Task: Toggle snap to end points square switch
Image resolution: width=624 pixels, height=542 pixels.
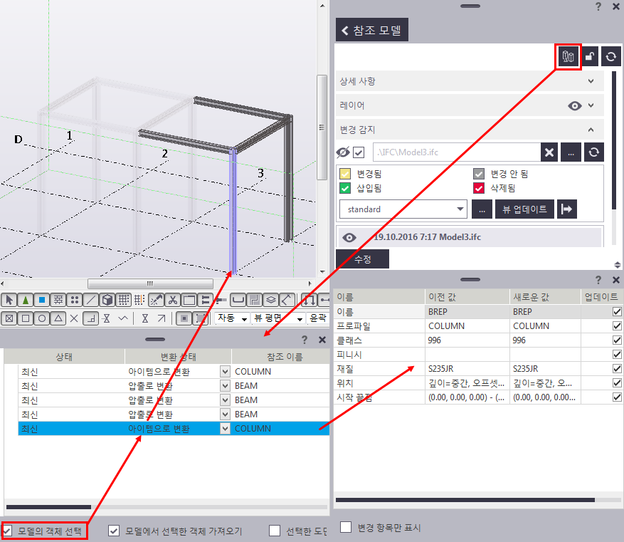Action: (26, 318)
